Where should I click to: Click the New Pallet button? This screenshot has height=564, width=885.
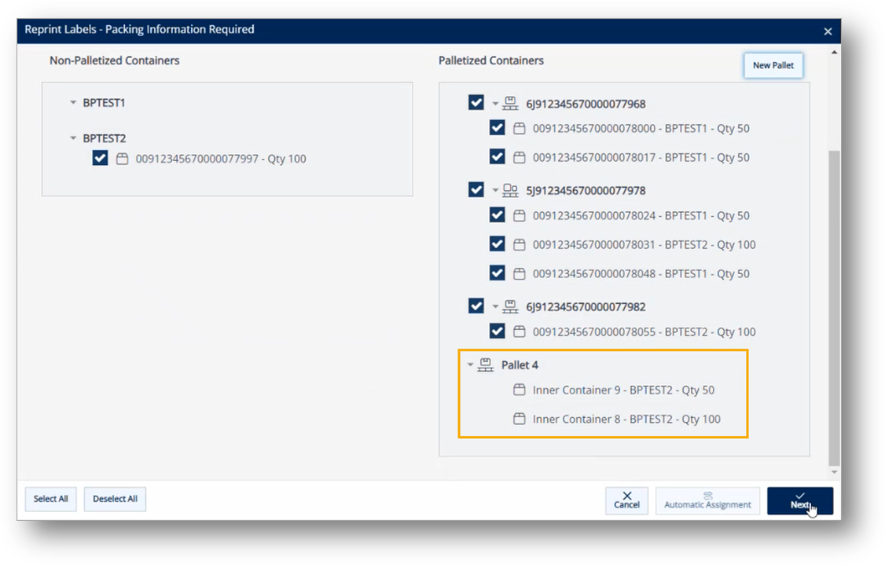(773, 65)
